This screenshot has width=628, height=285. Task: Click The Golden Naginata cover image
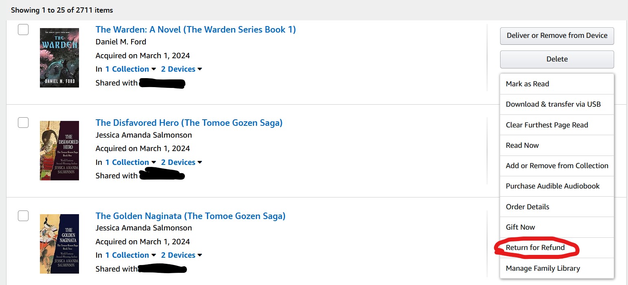click(x=59, y=243)
